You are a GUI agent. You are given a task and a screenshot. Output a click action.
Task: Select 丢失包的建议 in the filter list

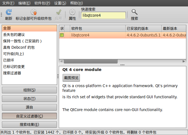(29, 35)
